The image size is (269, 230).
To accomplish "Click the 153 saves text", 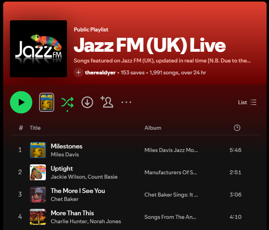I will coord(132,72).
